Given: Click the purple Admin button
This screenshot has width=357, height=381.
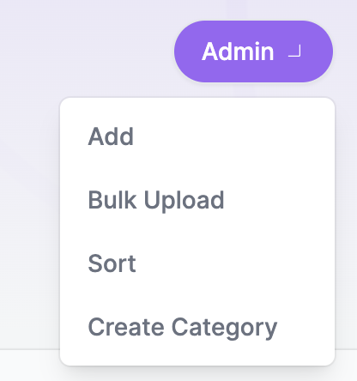Looking at the screenshot, I should pos(253,51).
